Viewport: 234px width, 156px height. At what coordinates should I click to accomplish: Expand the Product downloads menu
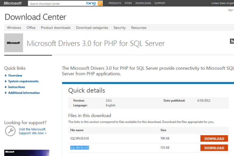pos(56,28)
